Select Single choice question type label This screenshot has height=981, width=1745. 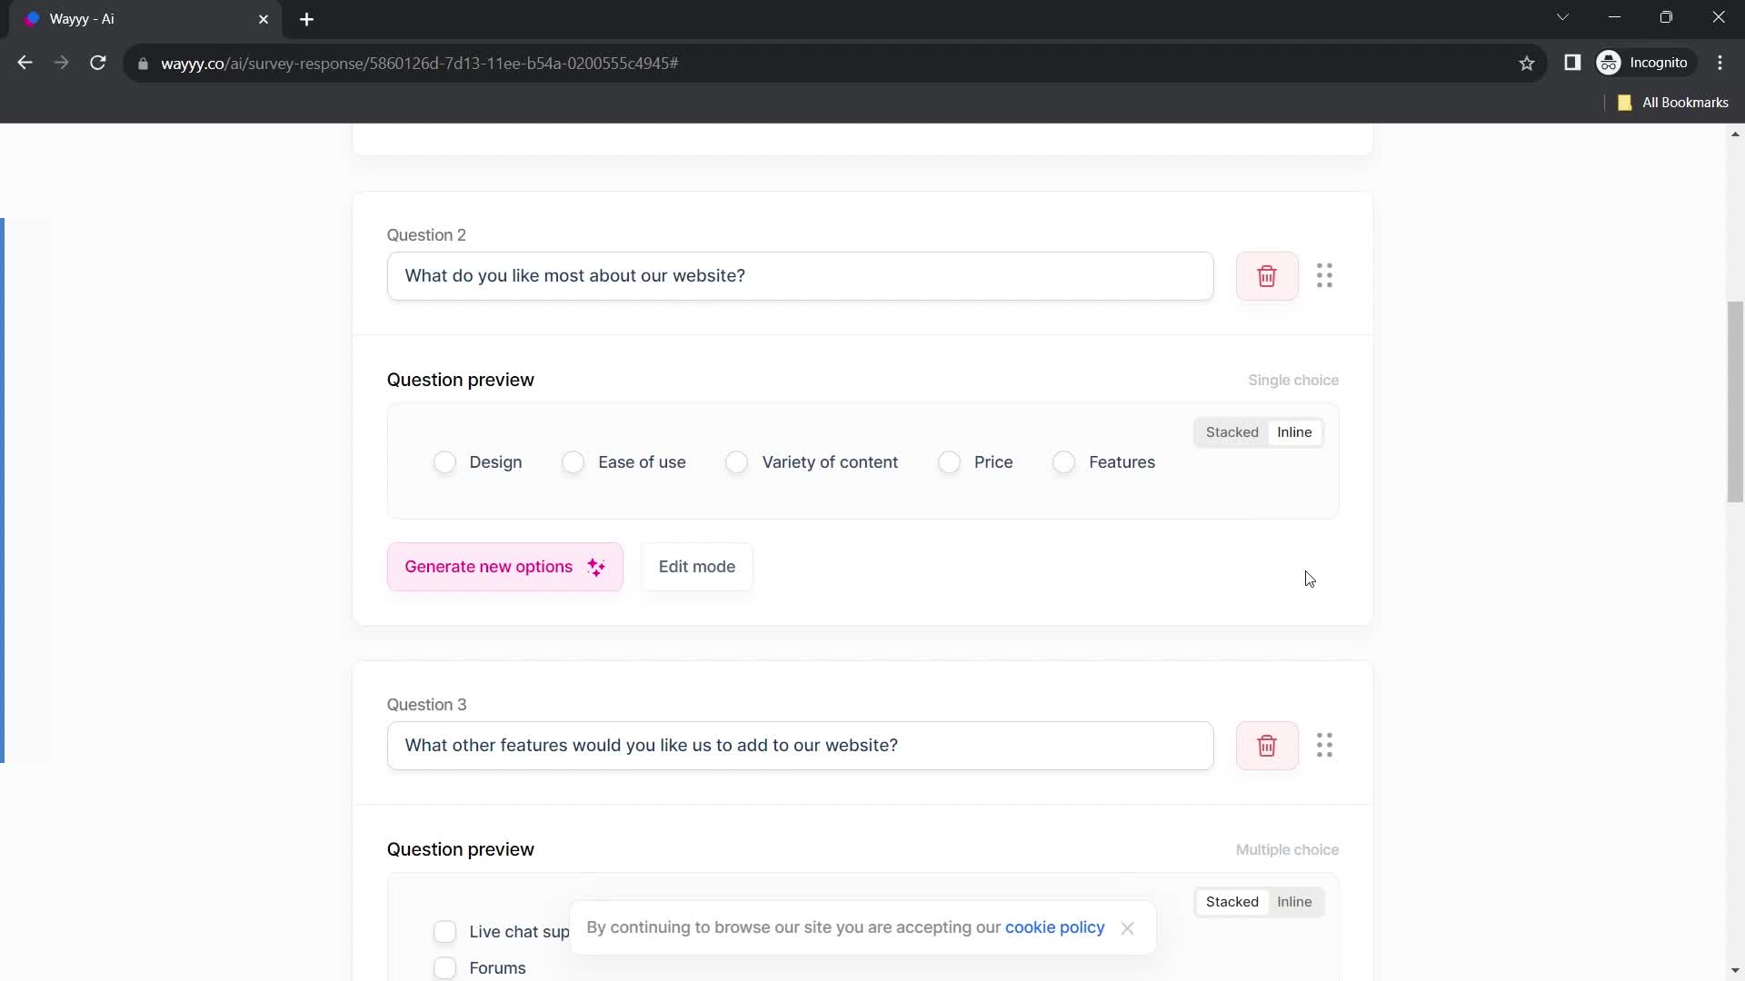coord(1293,380)
